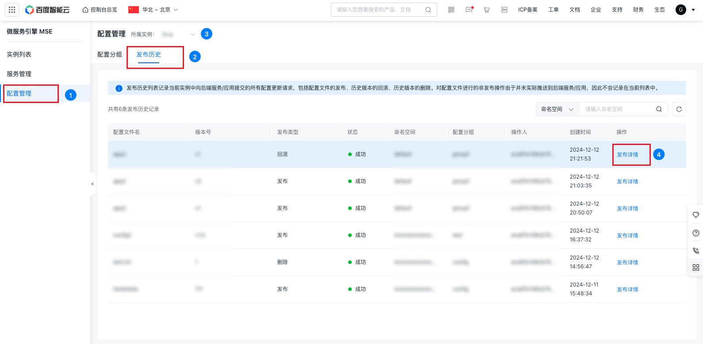703x344 pixels.
Task: Open 企业 in top menu
Action: [596, 10]
